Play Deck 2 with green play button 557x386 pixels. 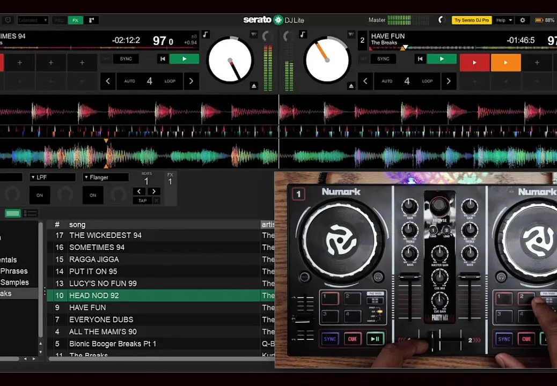pyautogui.click(x=442, y=59)
